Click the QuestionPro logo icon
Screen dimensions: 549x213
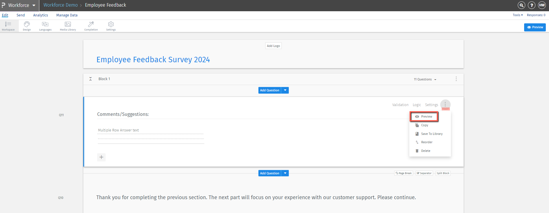point(3,5)
